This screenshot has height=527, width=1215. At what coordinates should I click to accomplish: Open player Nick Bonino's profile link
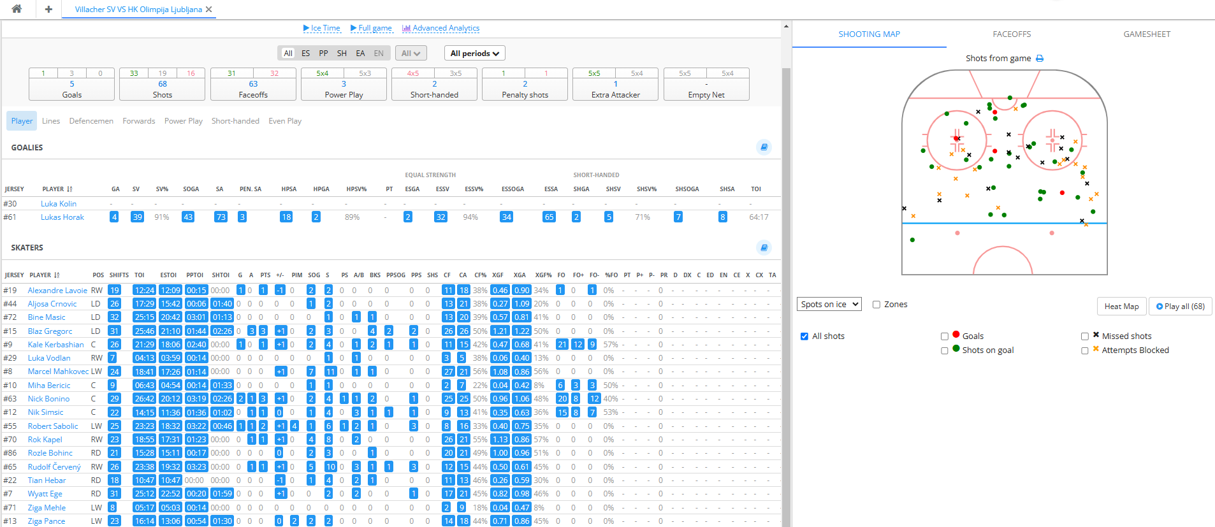(48, 399)
